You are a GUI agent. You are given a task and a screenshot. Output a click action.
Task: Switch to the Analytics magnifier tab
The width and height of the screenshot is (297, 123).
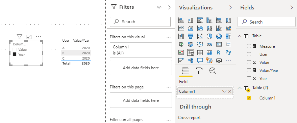tap(213, 71)
